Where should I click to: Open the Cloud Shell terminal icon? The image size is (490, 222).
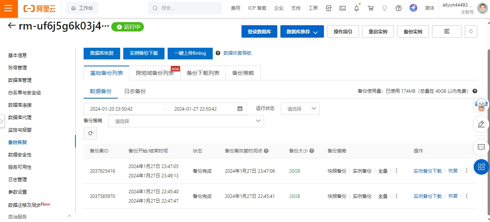pyautogui.click(x=343, y=8)
